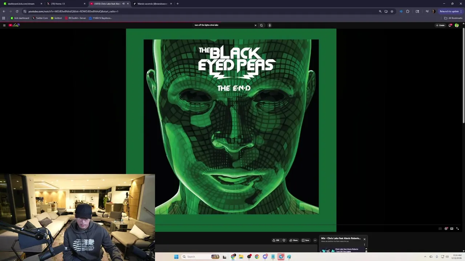Share the video

pos(294,240)
